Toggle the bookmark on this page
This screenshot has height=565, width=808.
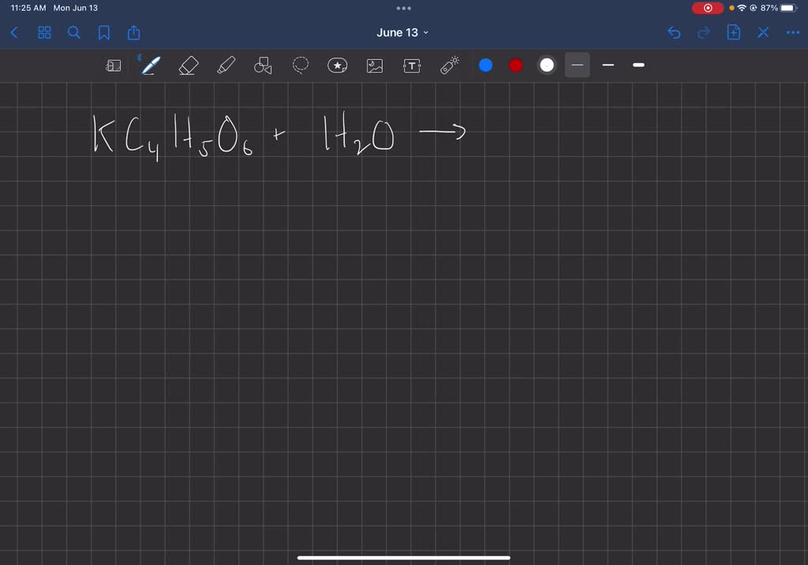[103, 32]
